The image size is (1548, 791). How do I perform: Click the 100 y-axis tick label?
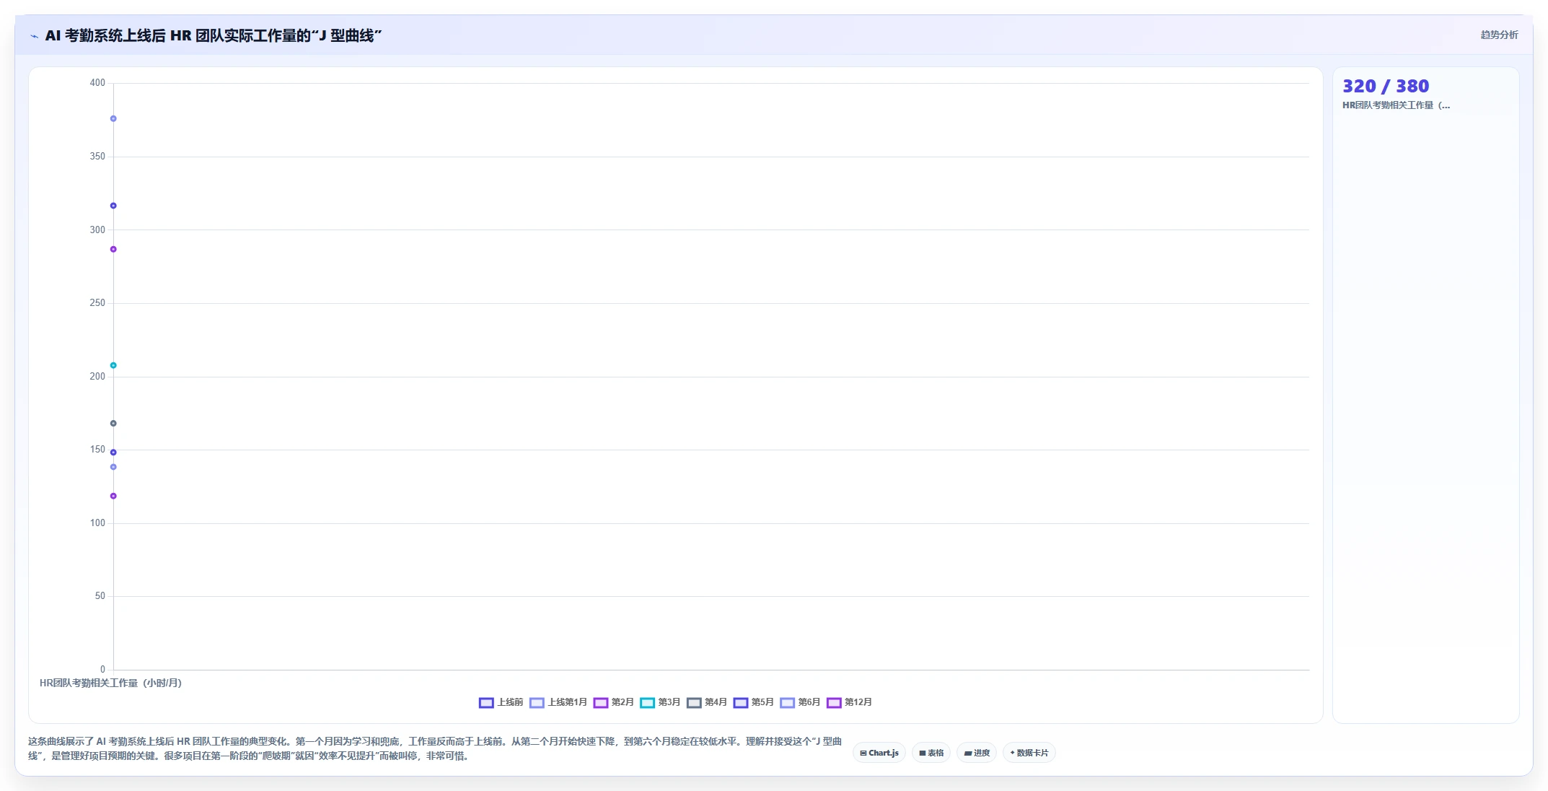pos(97,523)
